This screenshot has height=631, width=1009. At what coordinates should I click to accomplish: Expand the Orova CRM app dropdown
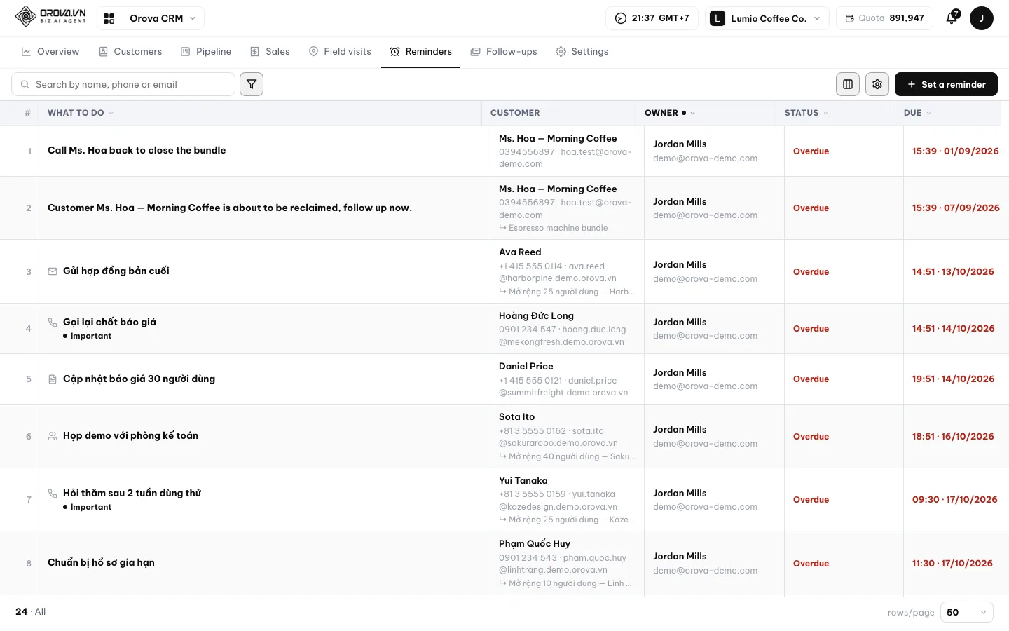pos(163,18)
